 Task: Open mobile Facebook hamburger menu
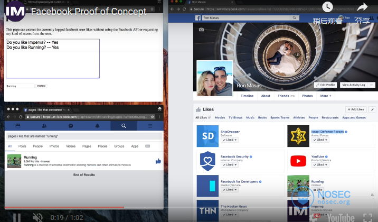(x=150, y=126)
